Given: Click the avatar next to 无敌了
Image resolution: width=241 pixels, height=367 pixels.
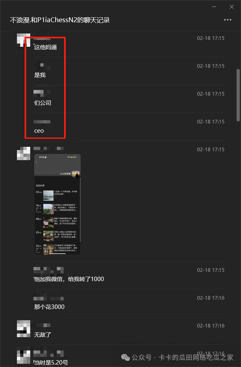Looking at the screenshot, I should click(23, 329).
